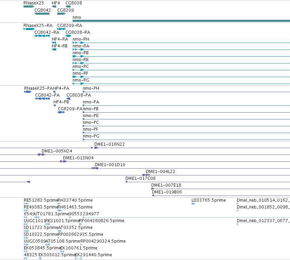Select the nmo-PH protein label
The width and height of the screenshot is (290, 260).
tap(91, 88)
